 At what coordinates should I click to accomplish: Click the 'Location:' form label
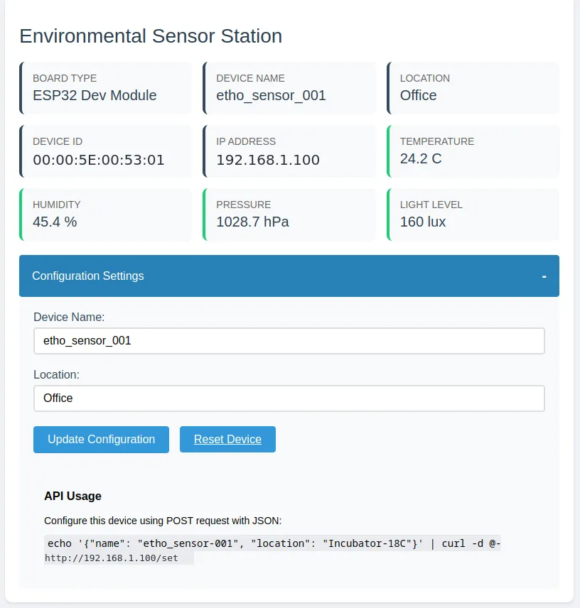pos(56,374)
